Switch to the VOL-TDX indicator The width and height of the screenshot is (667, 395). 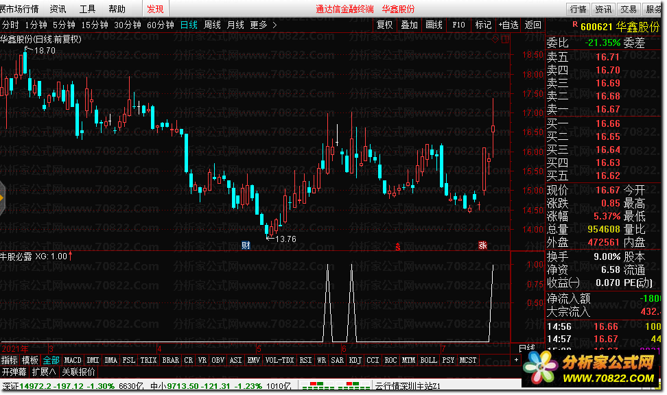pos(279,360)
